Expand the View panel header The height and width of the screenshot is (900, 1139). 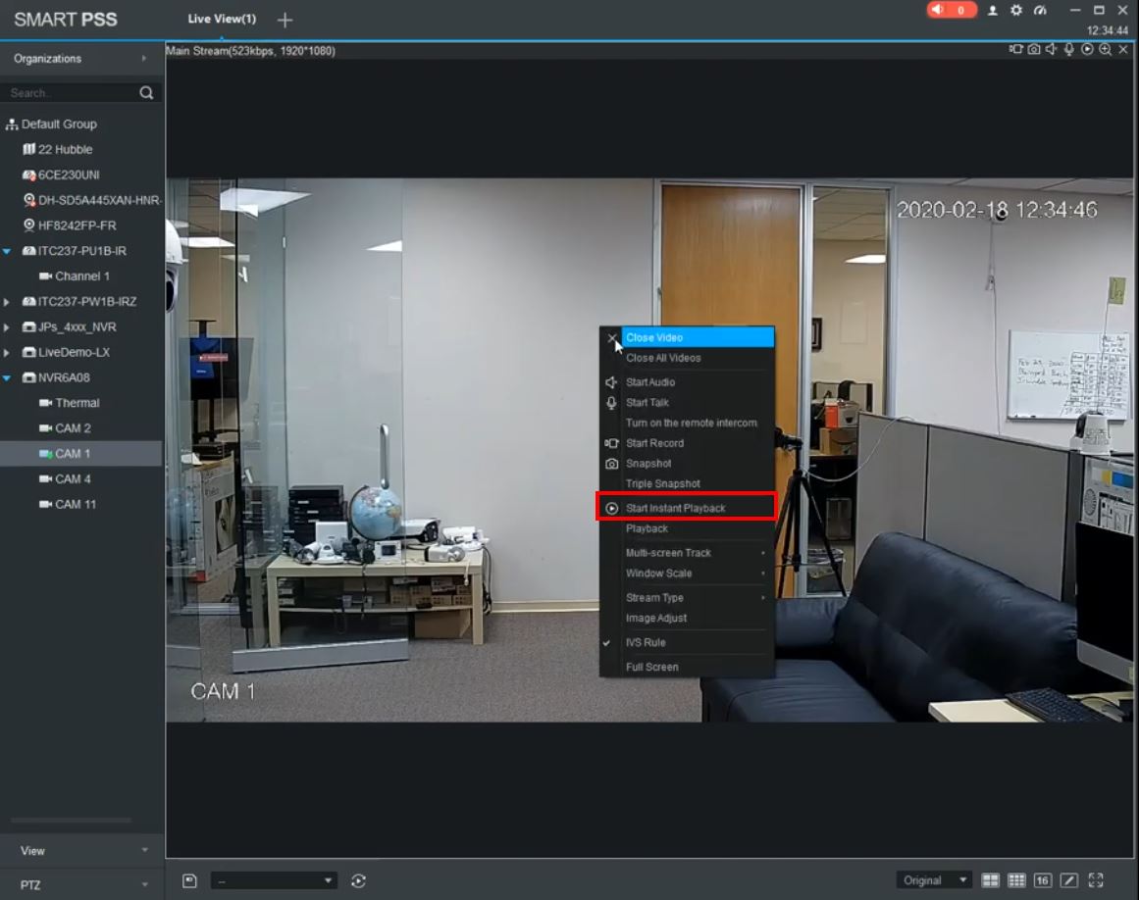pos(81,851)
